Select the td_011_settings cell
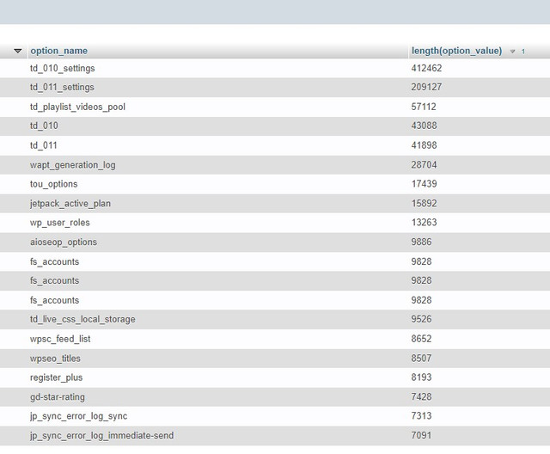Viewport: 550px width, 454px height. [x=62, y=88]
